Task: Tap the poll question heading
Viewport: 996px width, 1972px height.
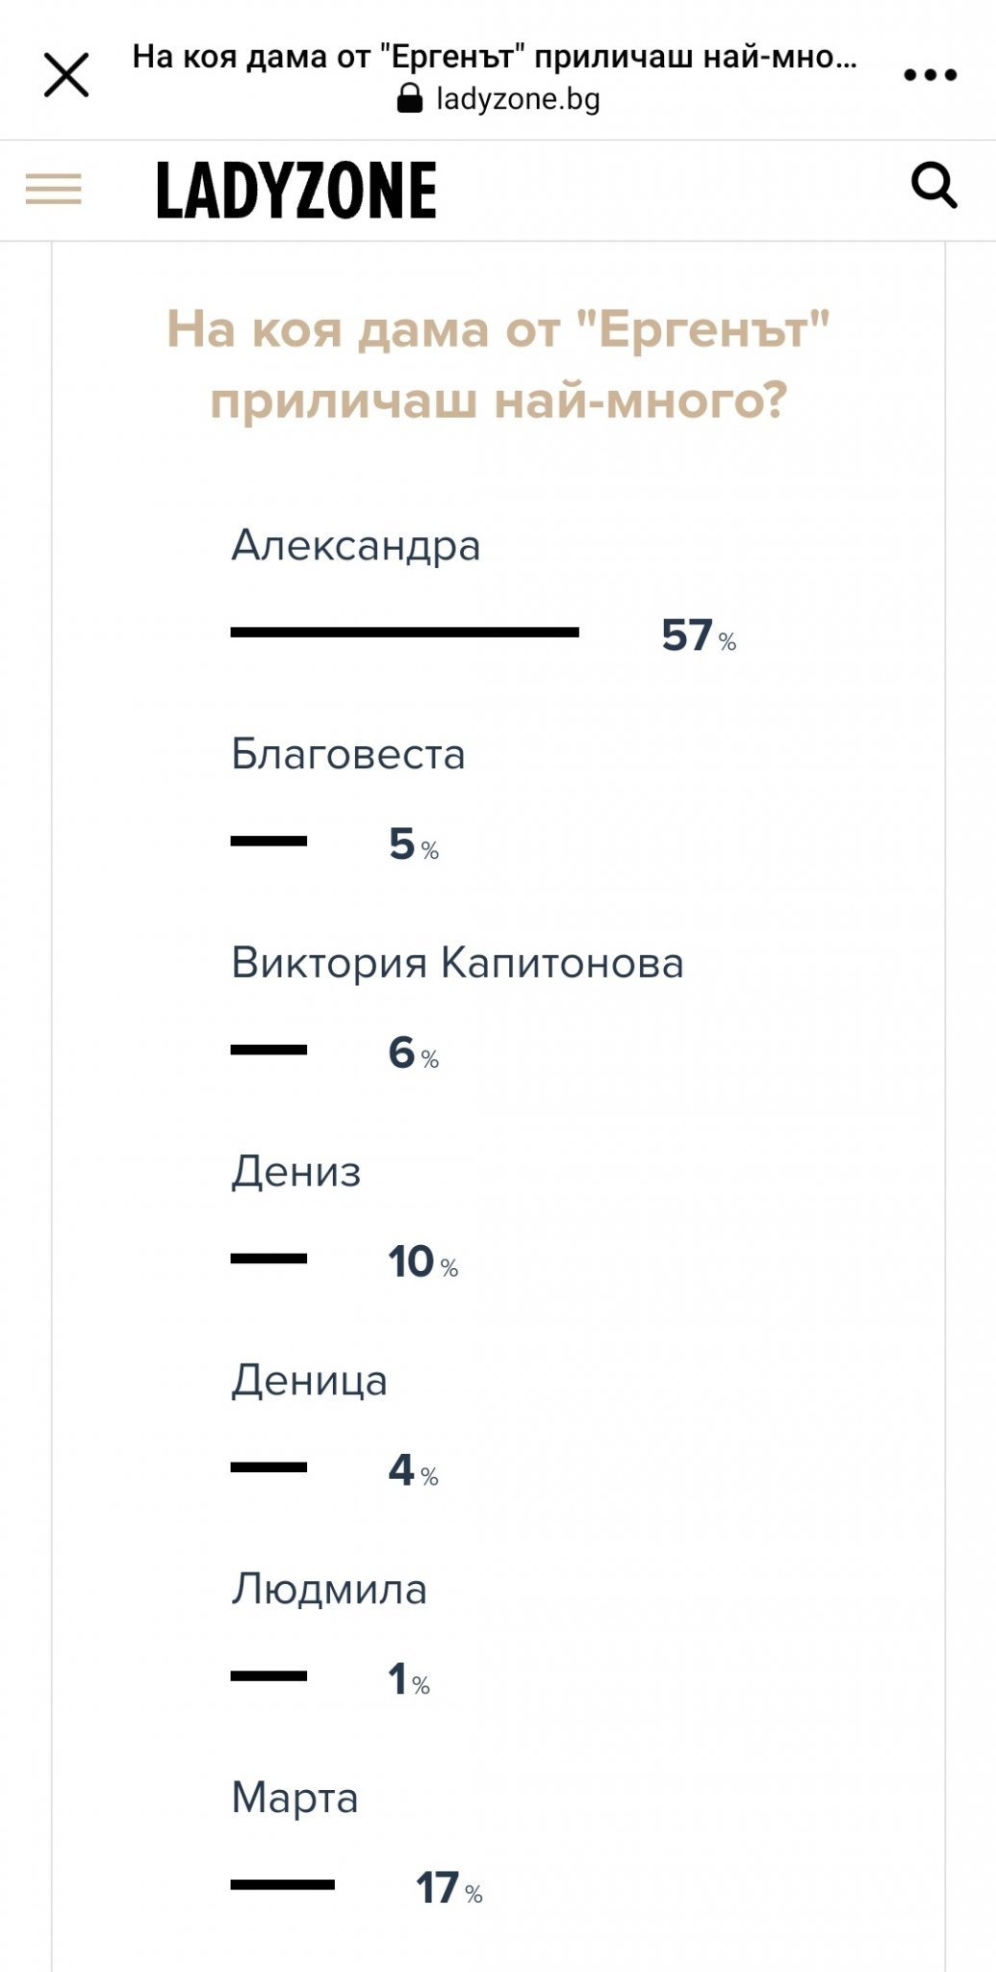Action: (498, 364)
